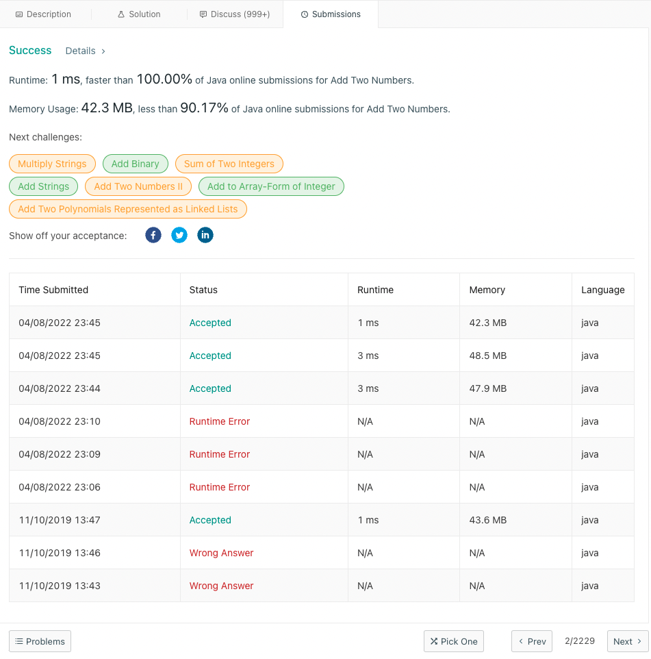This screenshot has height=659, width=651.
Task: Go to the Next problem
Action: (x=628, y=641)
